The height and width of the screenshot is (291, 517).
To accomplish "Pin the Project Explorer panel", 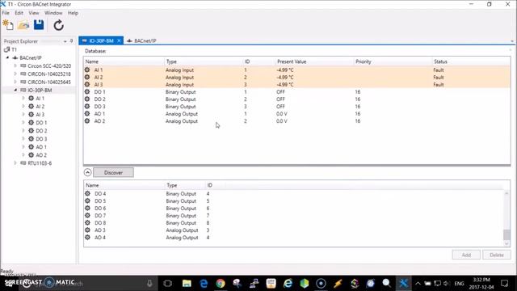I will coord(71,41).
